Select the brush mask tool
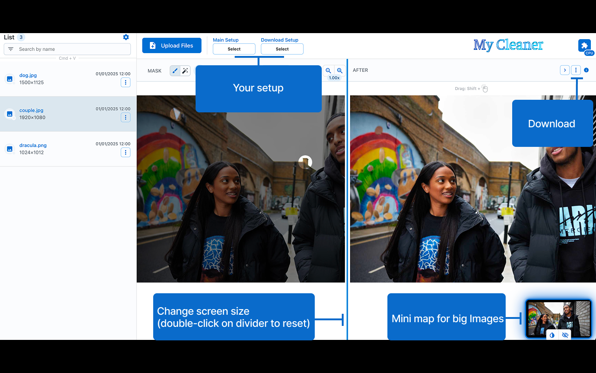The width and height of the screenshot is (596, 373). click(175, 71)
